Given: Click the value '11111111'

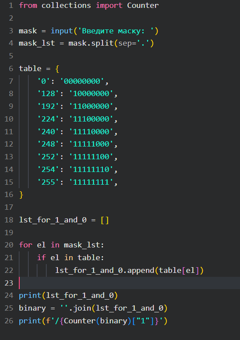Looking at the screenshot, I should coord(91,182).
